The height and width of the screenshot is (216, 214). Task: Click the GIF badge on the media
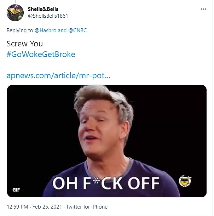click(x=16, y=190)
